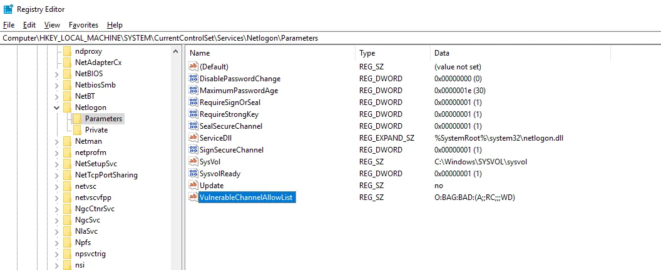Expand the netvsc tree node
661x270 pixels.
point(56,187)
